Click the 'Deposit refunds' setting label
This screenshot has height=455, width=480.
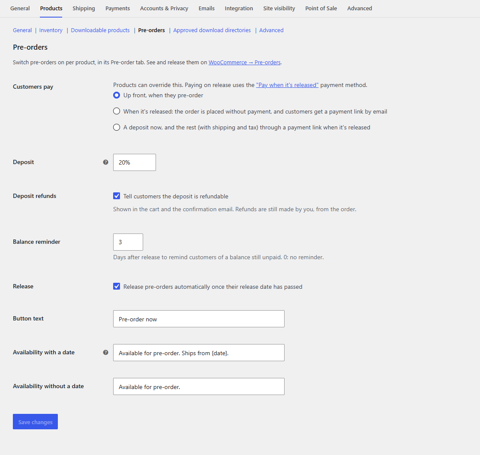click(x=35, y=196)
